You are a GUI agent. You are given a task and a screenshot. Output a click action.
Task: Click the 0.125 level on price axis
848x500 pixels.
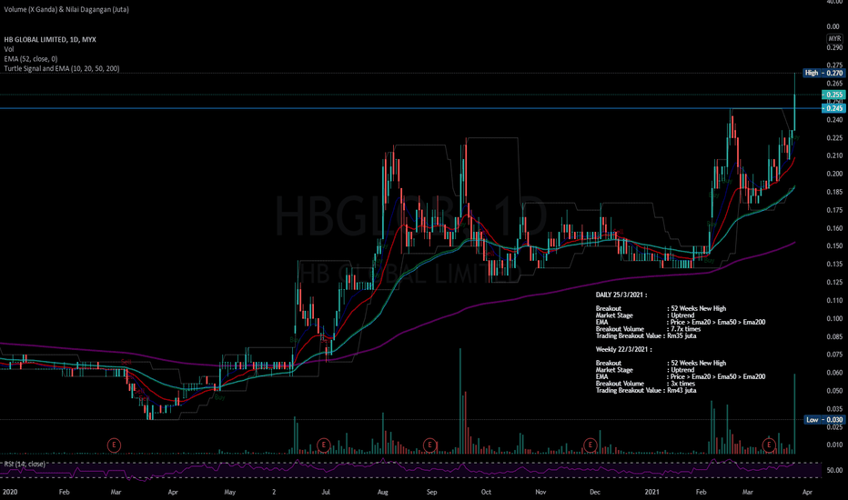(x=834, y=282)
